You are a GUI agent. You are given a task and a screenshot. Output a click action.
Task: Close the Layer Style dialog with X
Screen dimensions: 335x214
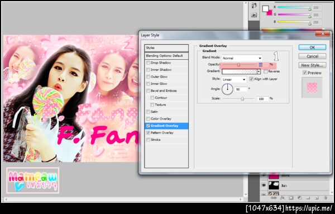click(x=323, y=34)
